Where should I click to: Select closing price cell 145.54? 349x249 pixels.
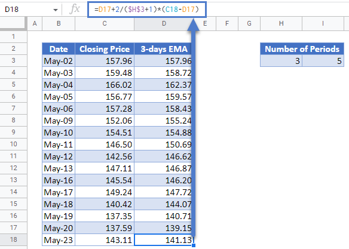coord(105,180)
